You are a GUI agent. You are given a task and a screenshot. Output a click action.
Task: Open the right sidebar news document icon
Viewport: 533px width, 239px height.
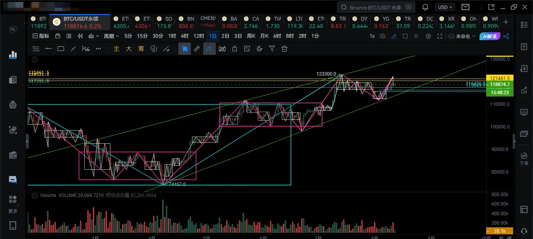coord(523,46)
